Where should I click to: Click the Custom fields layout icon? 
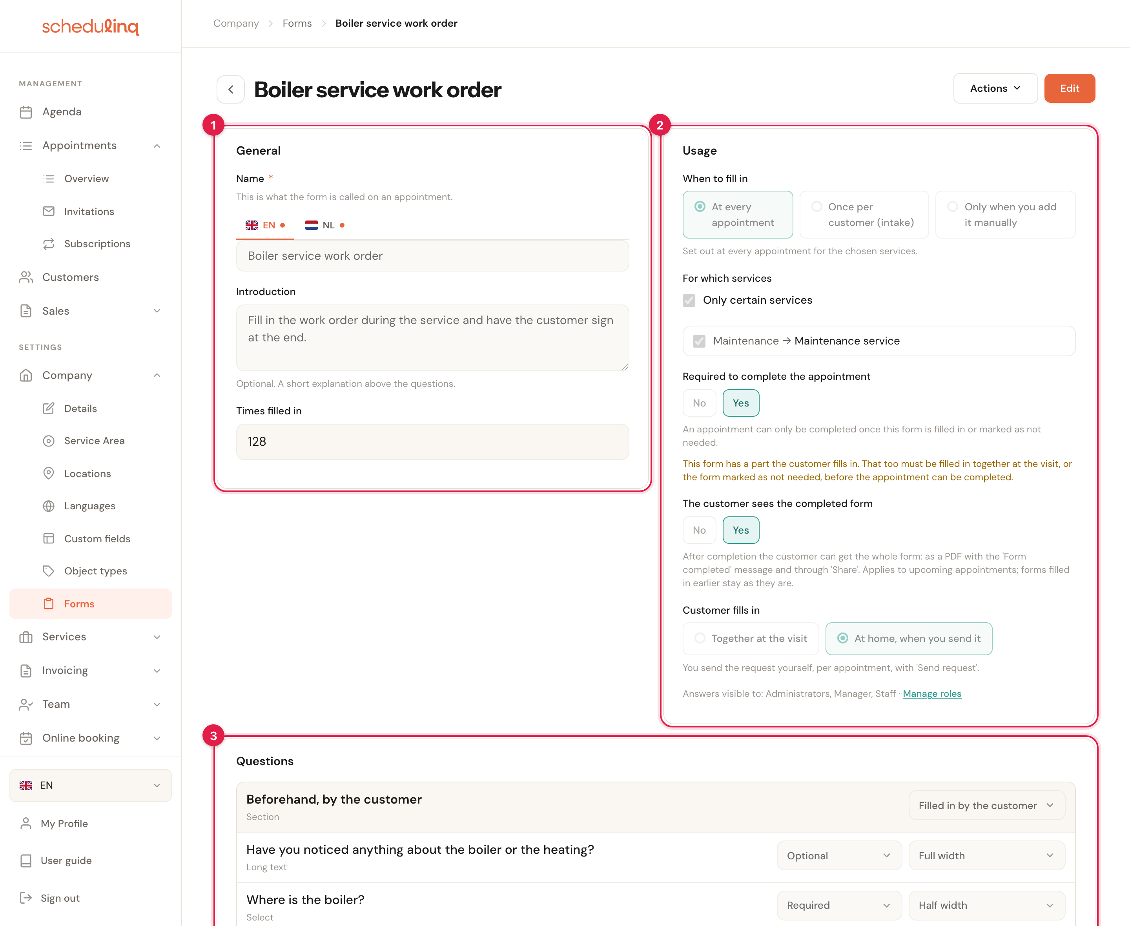click(x=49, y=539)
